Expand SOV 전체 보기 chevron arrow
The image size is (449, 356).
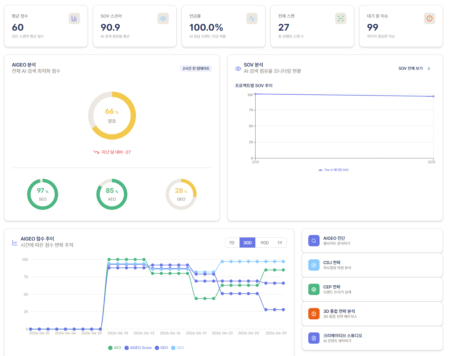(x=429, y=69)
